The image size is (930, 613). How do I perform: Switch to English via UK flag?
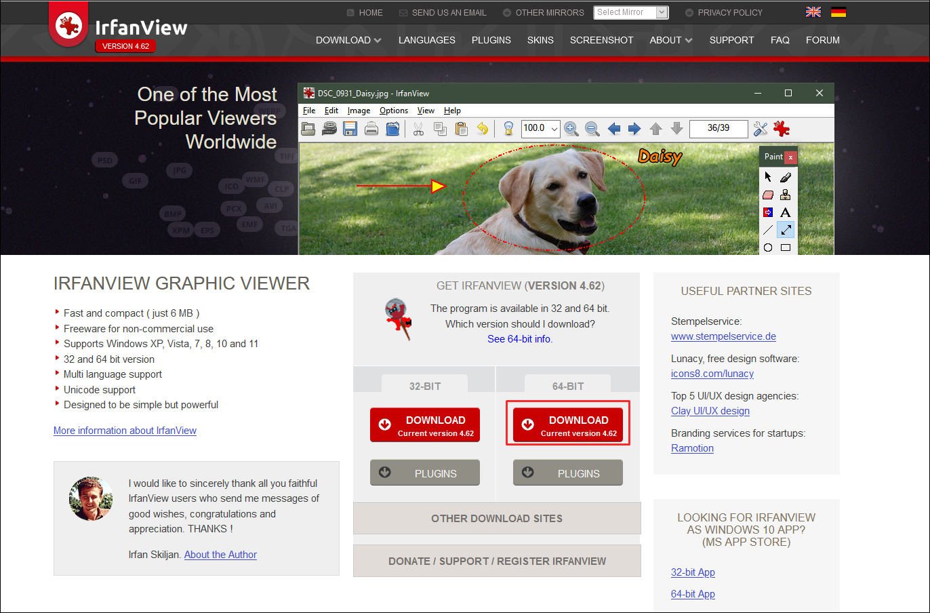pos(813,12)
